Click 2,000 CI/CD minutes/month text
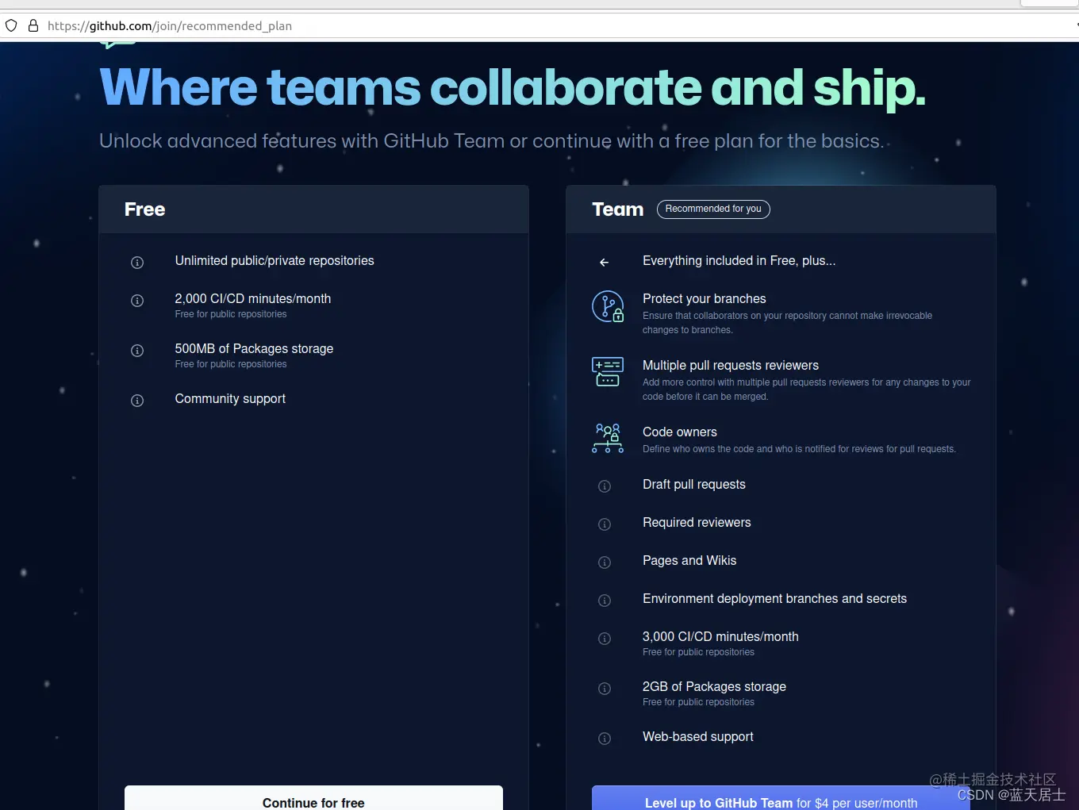This screenshot has width=1079, height=810. pyautogui.click(x=253, y=299)
